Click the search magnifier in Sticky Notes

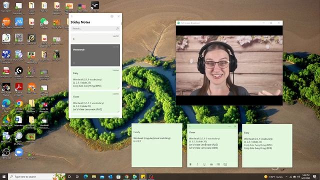point(117,28)
